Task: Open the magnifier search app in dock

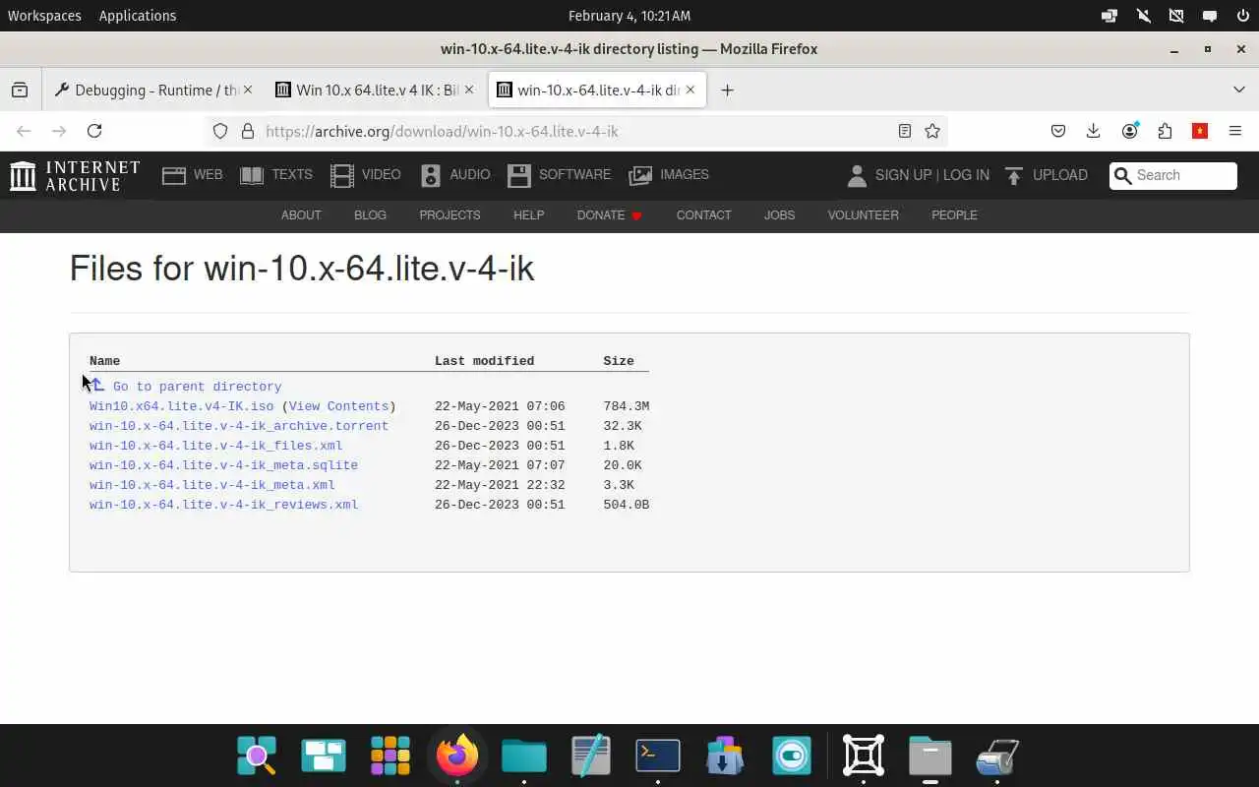Action: (x=257, y=756)
